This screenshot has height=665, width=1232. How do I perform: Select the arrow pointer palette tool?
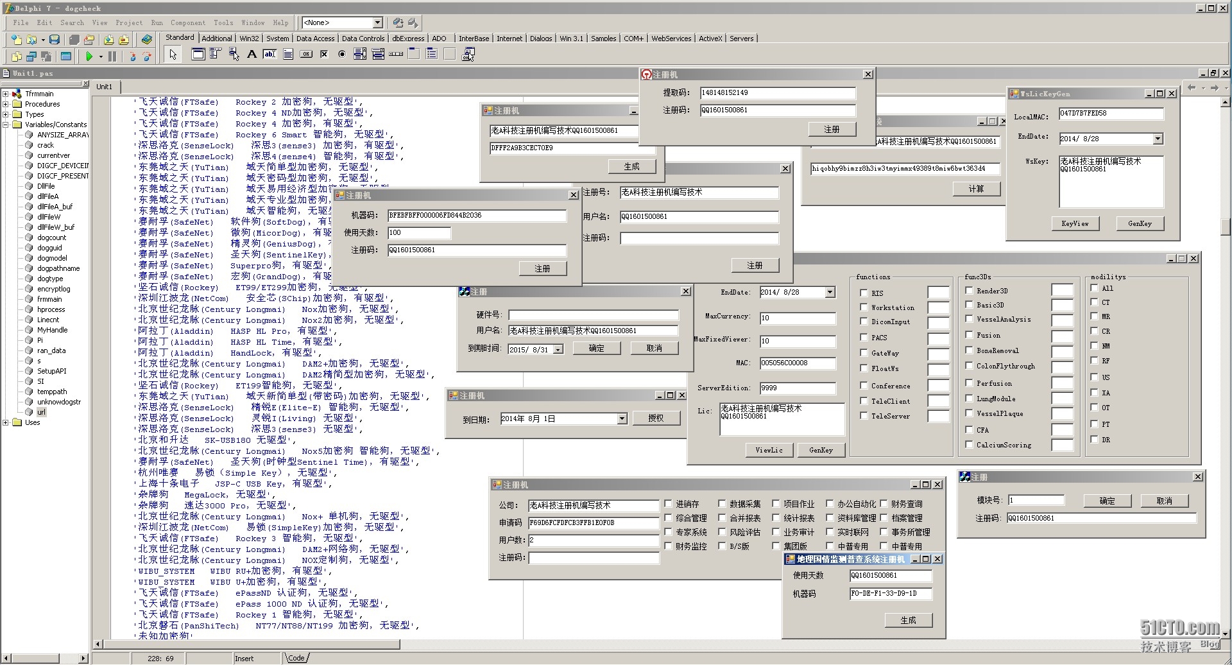[173, 55]
